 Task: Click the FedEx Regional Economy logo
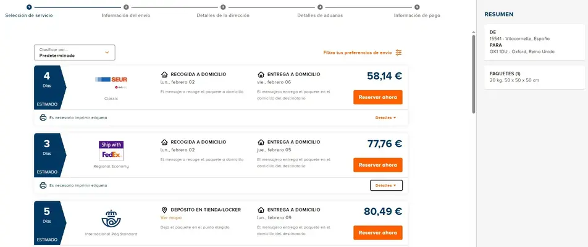pos(111,150)
